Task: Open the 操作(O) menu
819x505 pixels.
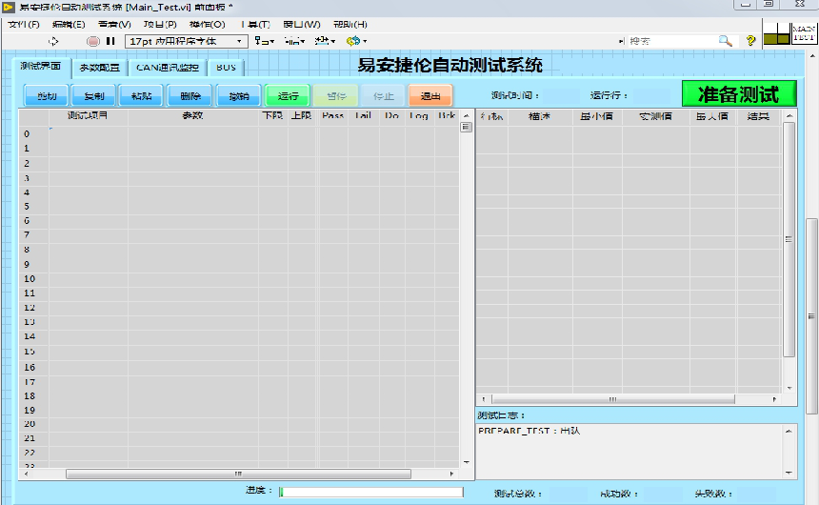Action: [207, 25]
